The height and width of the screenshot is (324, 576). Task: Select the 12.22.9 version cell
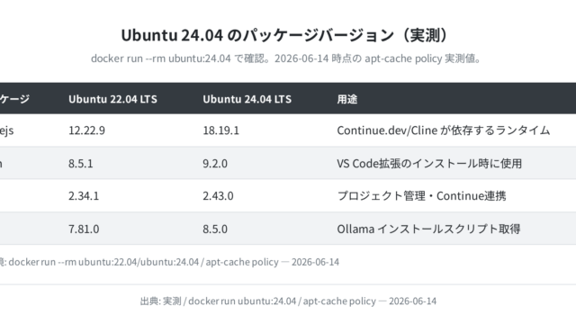86,130
